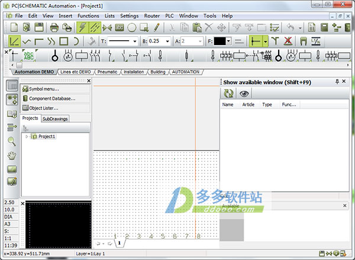Expand the Project1 tree node
This screenshot has height=260, width=355.
(x=27, y=136)
